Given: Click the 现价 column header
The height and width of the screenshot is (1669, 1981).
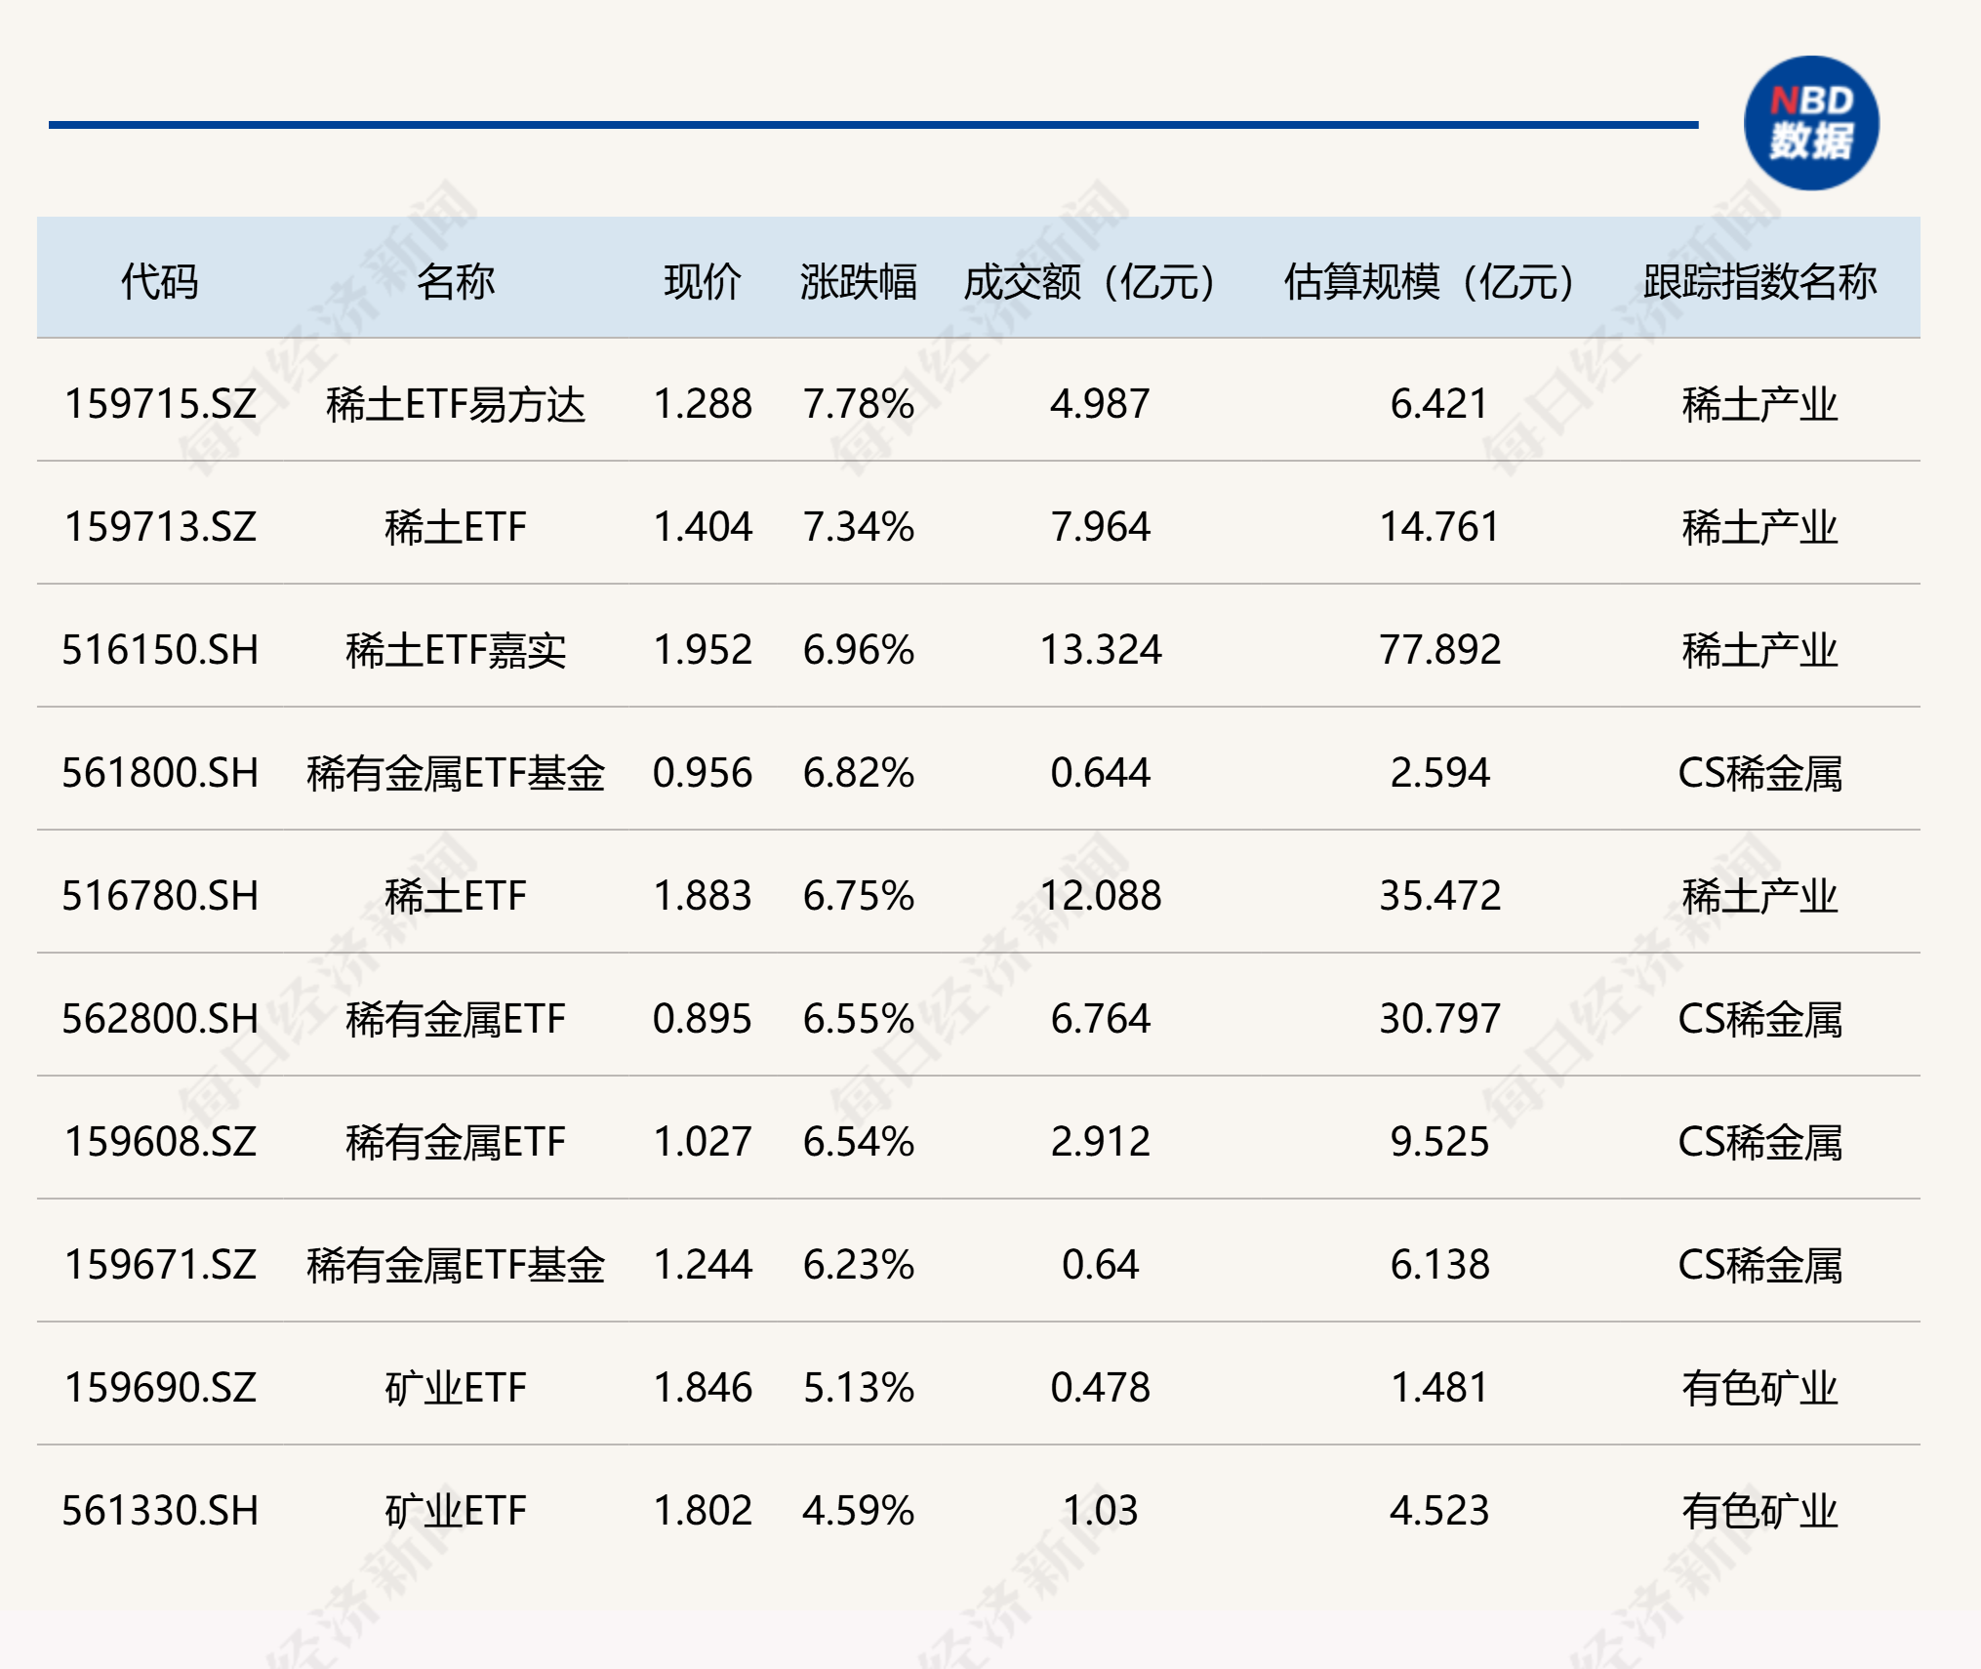Looking at the screenshot, I should pyautogui.click(x=702, y=282).
